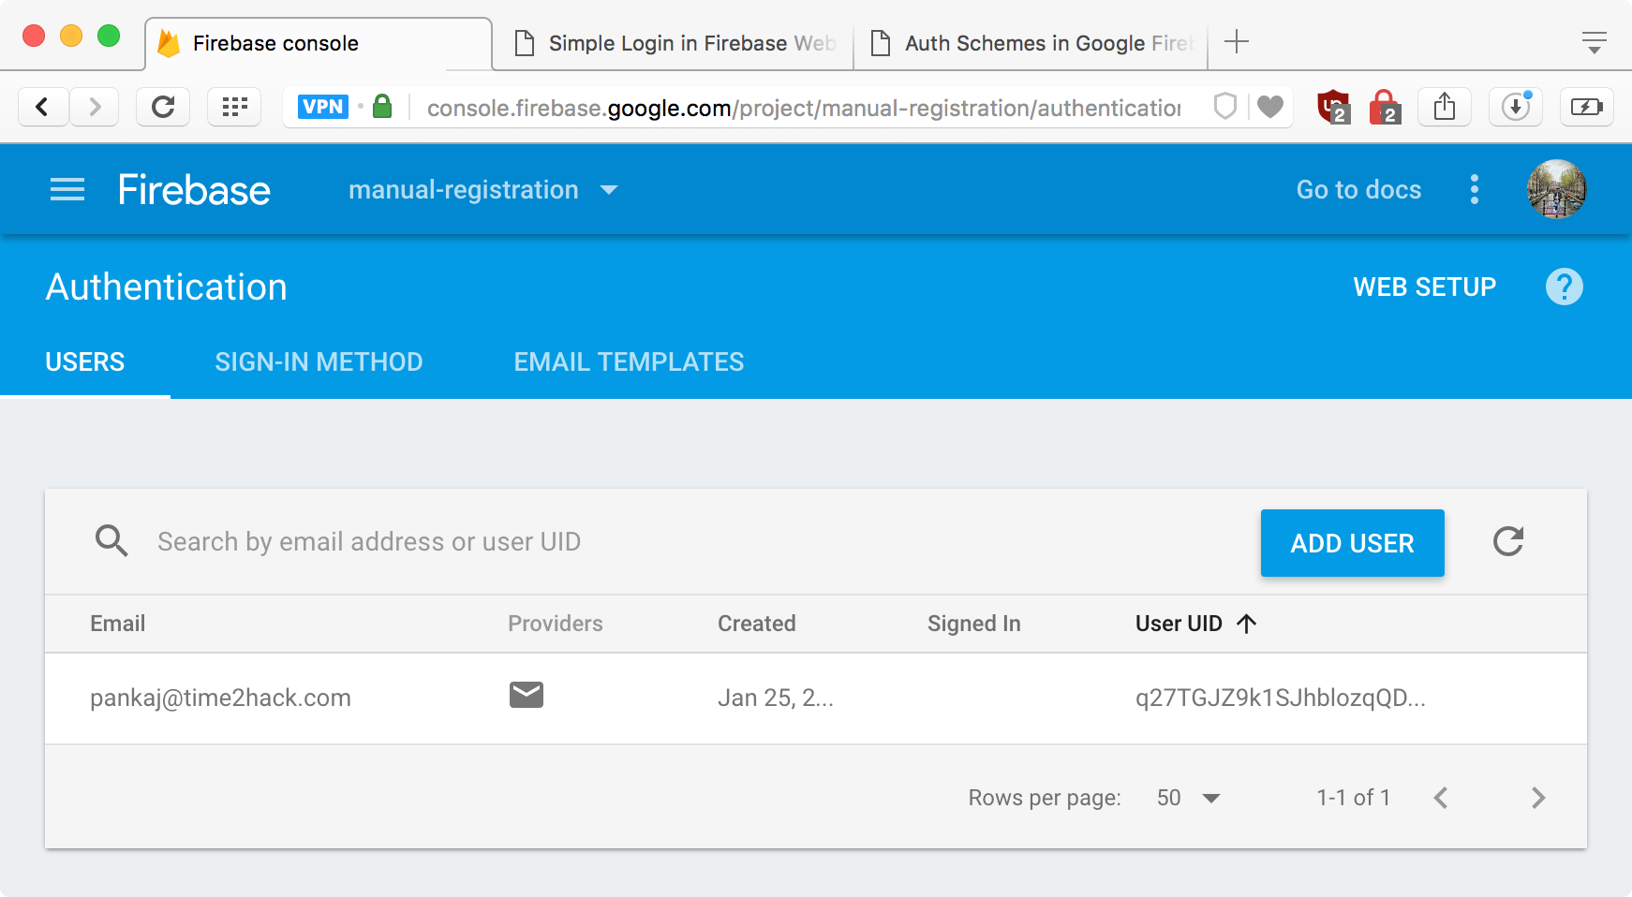This screenshot has width=1632, height=897.
Task: Click the green padlock security icon
Action: coord(382,106)
